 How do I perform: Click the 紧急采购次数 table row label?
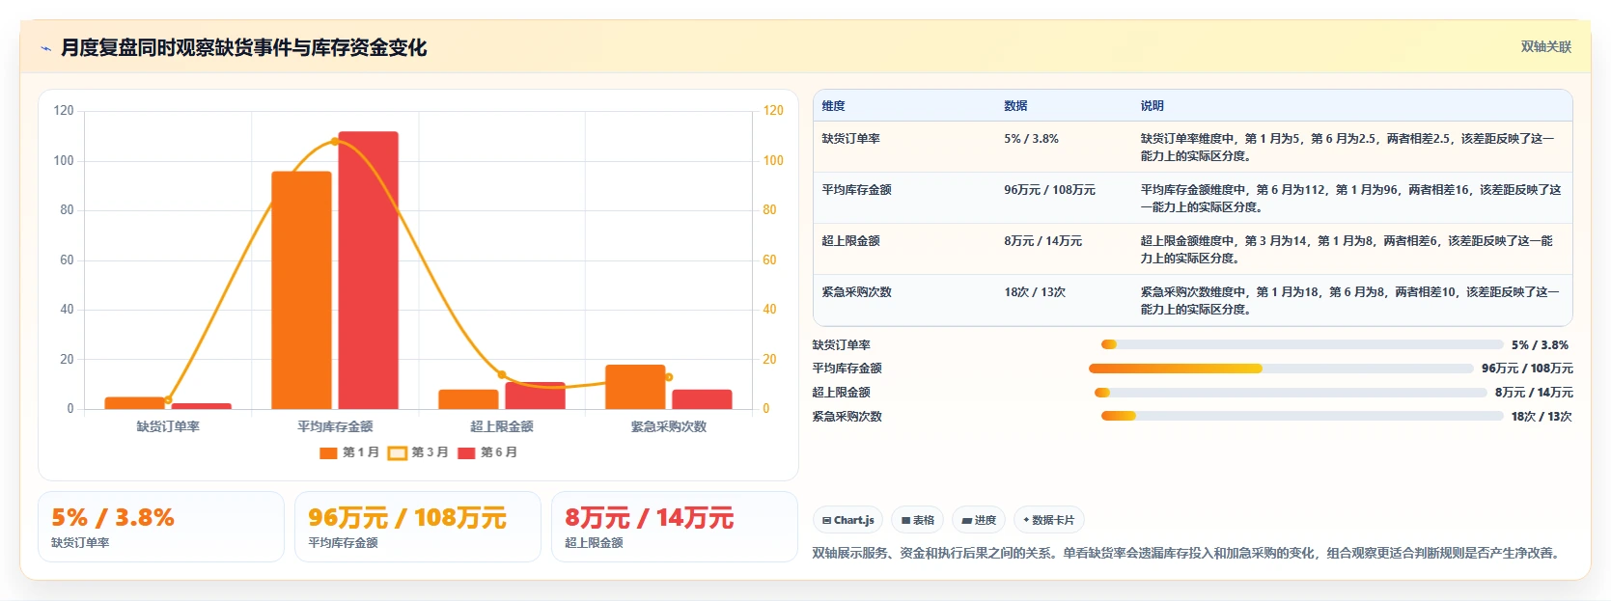[856, 292]
